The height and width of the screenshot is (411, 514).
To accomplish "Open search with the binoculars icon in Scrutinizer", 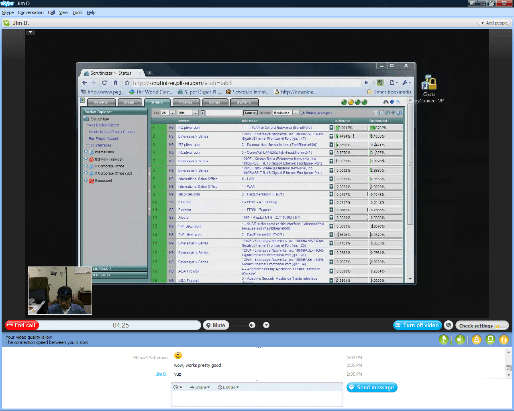I will point(386,102).
